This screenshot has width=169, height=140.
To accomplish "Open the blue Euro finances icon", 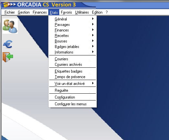I will pos(8,44).
